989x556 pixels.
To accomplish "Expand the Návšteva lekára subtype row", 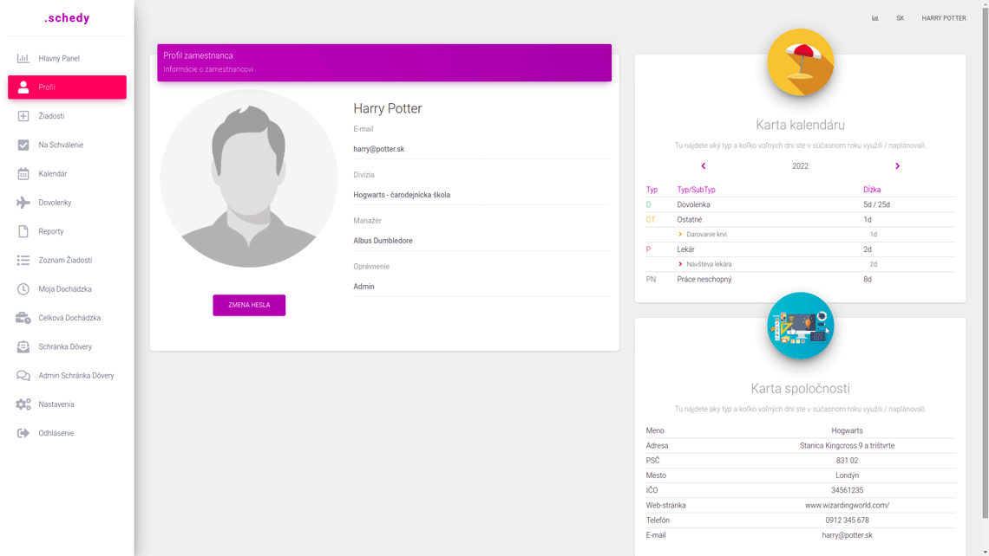I will [x=680, y=264].
